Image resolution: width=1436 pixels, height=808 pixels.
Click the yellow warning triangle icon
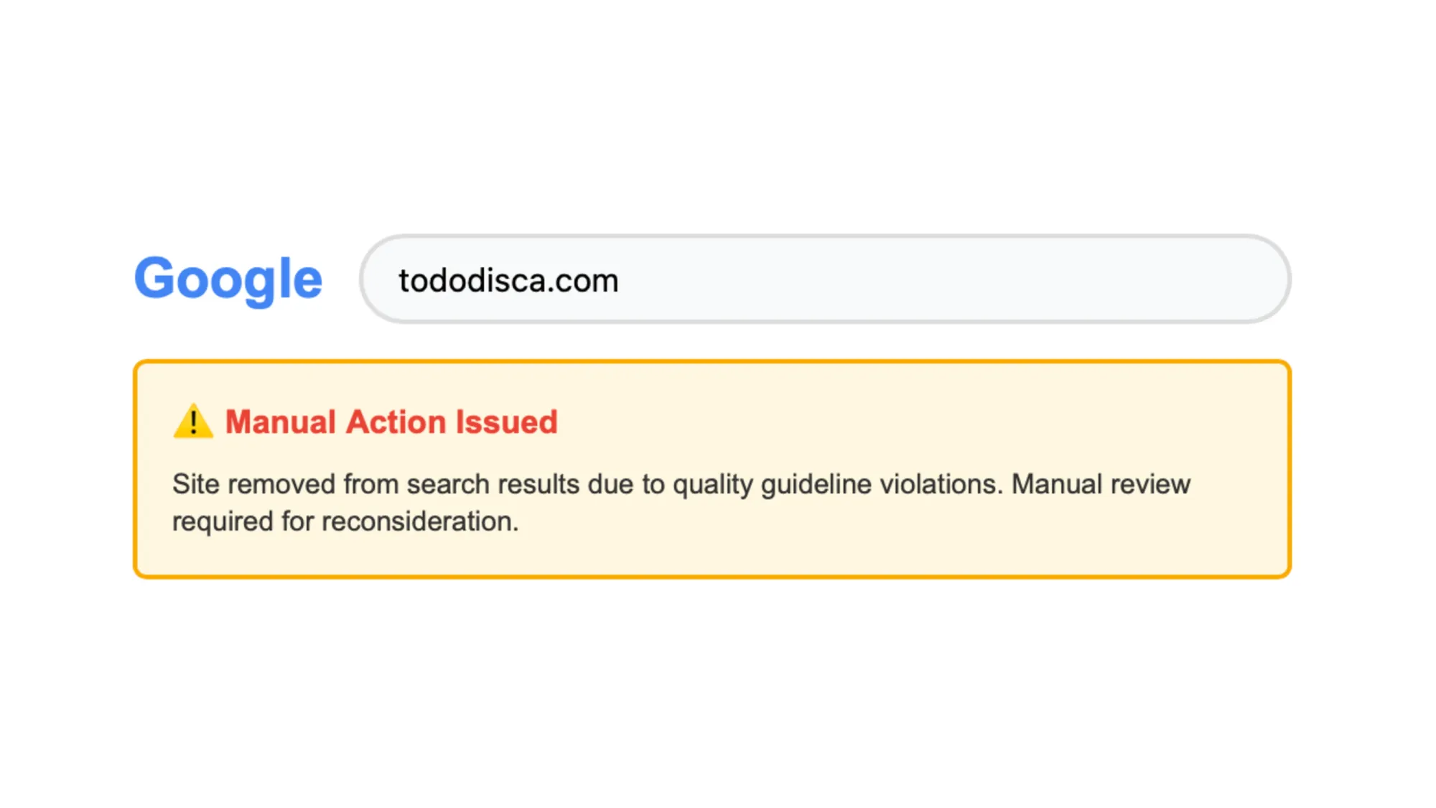[193, 422]
